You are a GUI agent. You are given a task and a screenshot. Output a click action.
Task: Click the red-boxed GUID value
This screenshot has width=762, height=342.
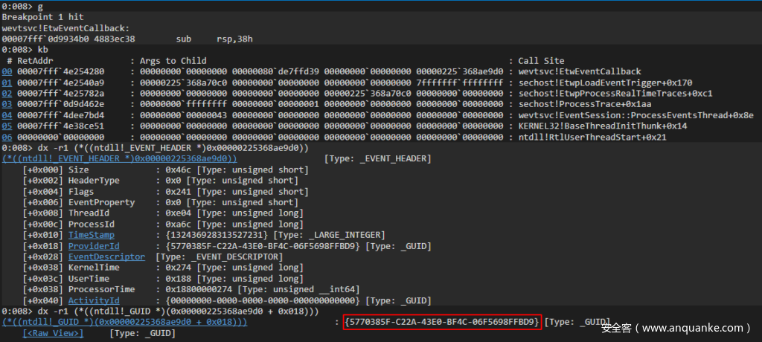tap(442, 322)
